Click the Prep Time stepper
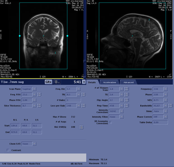This screenshot has height=167, width=174. coord(127,106)
